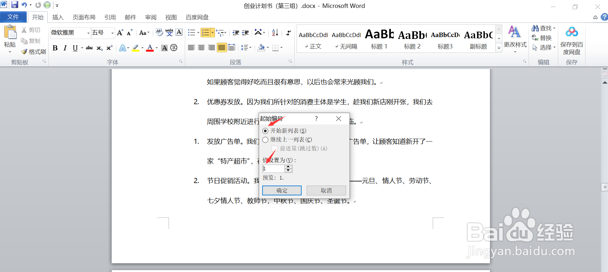This screenshot has width=608, height=272.
Task: Click the 'Set value to' number field
Action: (273, 169)
